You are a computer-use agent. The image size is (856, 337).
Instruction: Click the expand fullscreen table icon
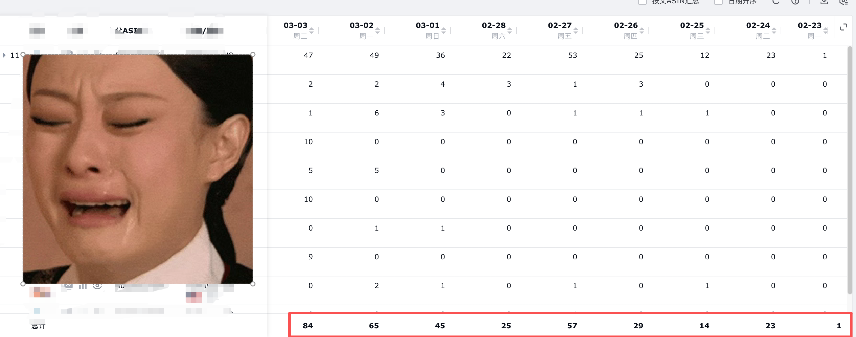843,27
